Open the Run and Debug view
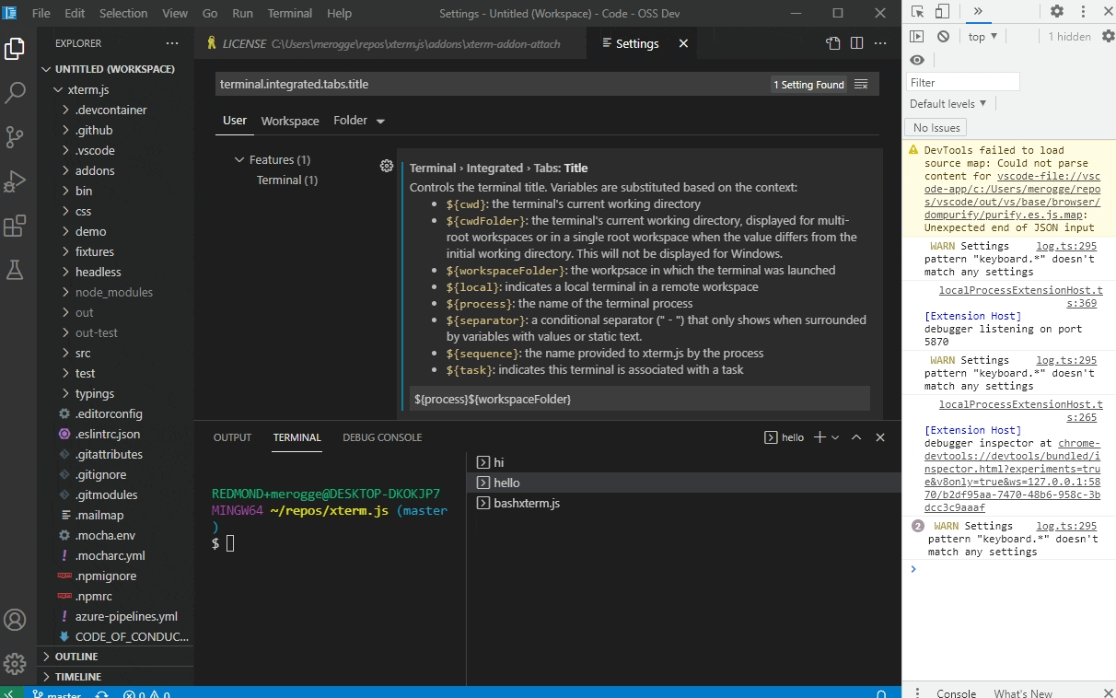This screenshot has height=698, width=1116. 15,181
